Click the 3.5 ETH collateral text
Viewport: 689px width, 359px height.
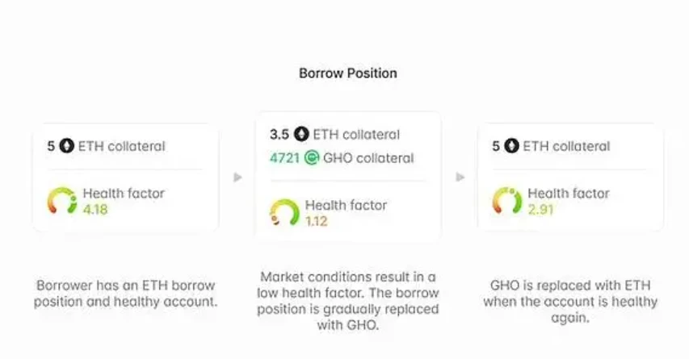(335, 134)
